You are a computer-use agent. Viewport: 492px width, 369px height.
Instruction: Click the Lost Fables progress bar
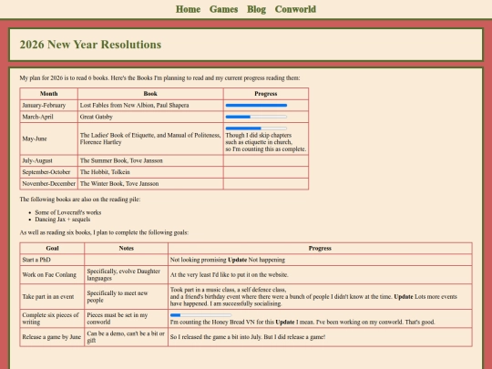(256, 106)
